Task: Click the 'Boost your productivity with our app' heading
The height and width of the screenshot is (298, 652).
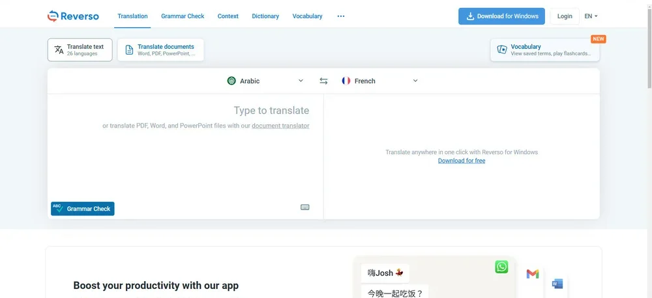Action: pyautogui.click(x=156, y=286)
